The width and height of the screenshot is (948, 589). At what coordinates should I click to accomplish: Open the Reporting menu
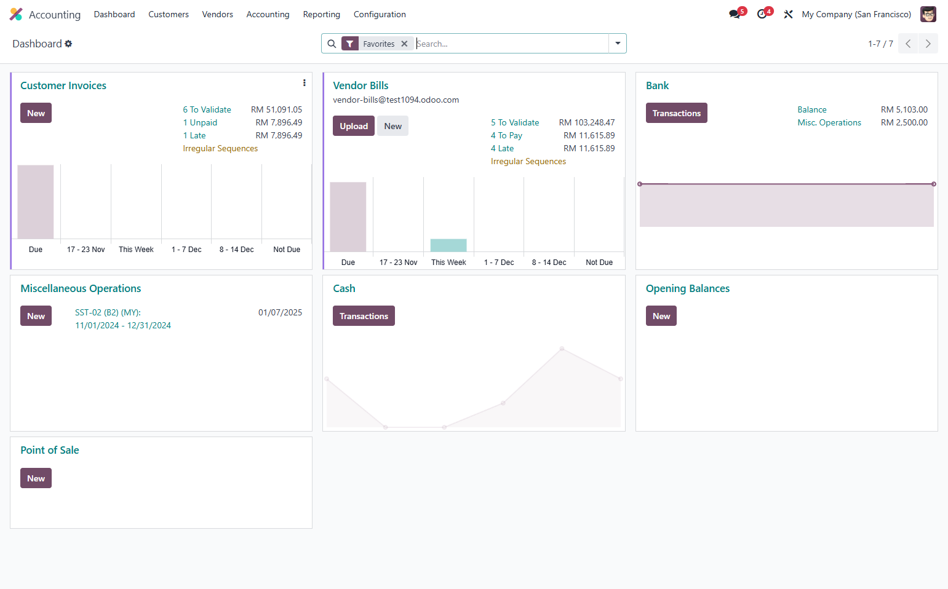(x=322, y=14)
